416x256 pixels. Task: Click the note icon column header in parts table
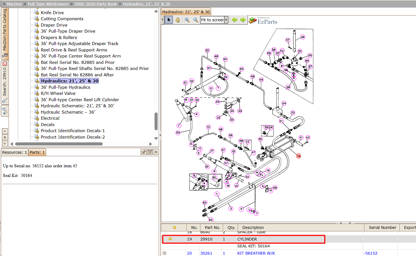(x=174, y=227)
